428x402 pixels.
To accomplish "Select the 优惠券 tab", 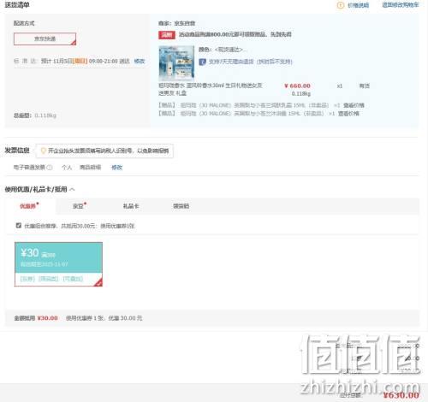I will pyautogui.click(x=29, y=206).
